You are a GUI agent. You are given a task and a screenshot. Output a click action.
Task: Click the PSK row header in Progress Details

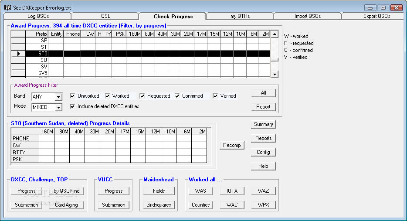[x=25, y=160]
